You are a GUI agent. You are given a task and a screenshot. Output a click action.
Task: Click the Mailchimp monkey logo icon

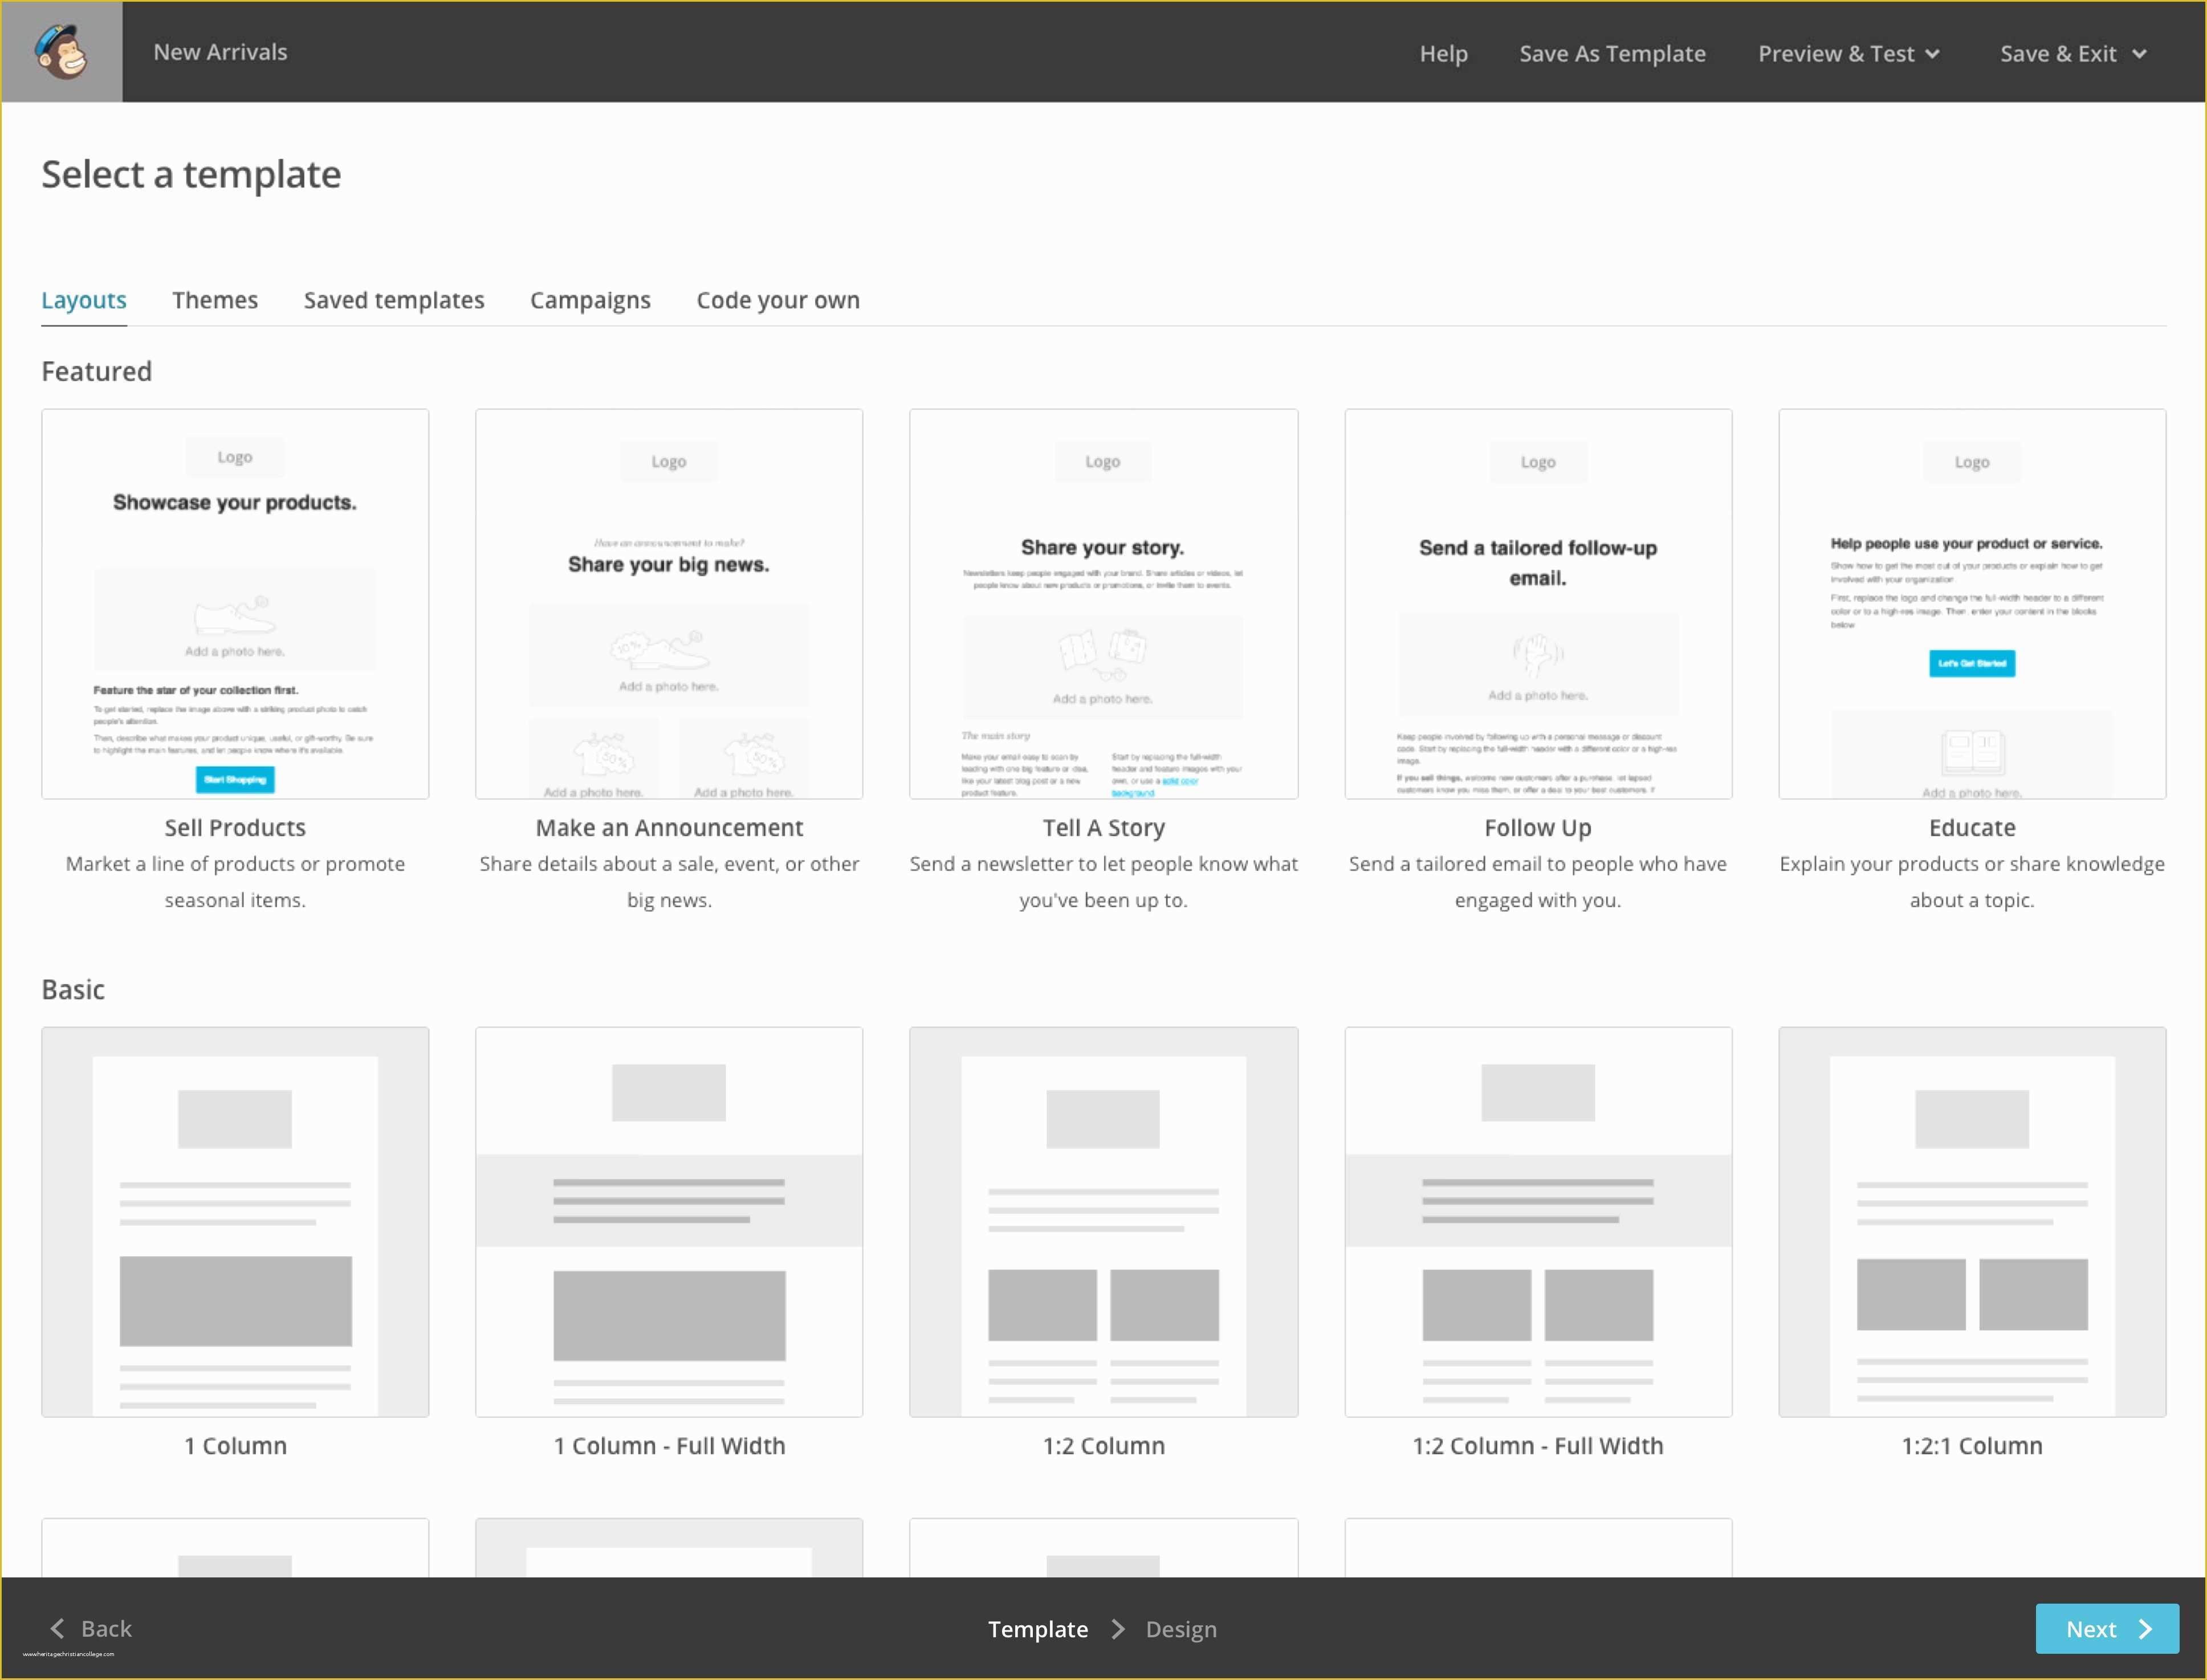[62, 51]
